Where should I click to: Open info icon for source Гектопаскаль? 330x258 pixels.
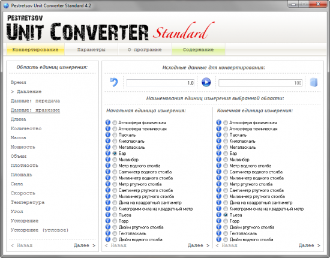[108, 233]
